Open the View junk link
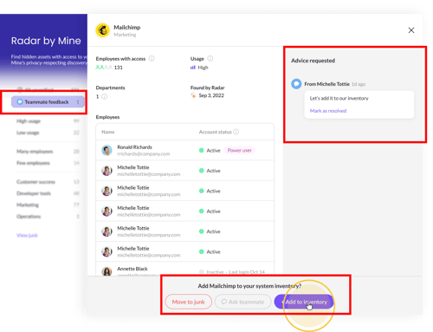Viewport: 433px width, 332px height. coord(27,235)
